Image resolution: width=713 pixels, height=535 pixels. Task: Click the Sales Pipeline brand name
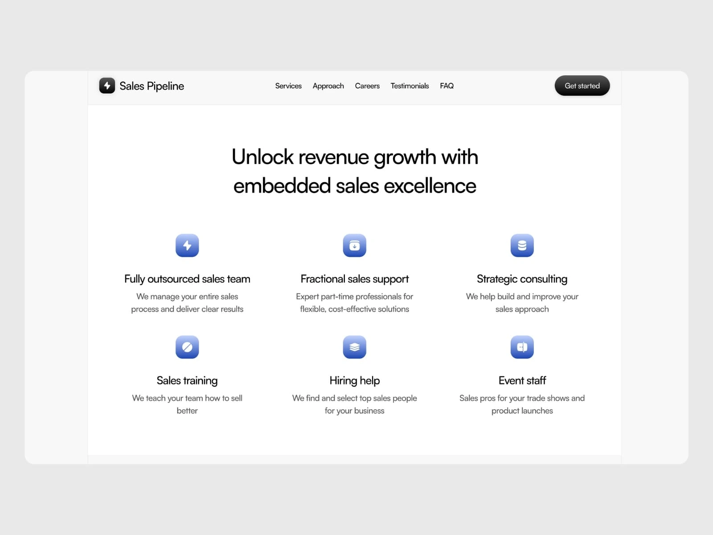click(x=152, y=86)
